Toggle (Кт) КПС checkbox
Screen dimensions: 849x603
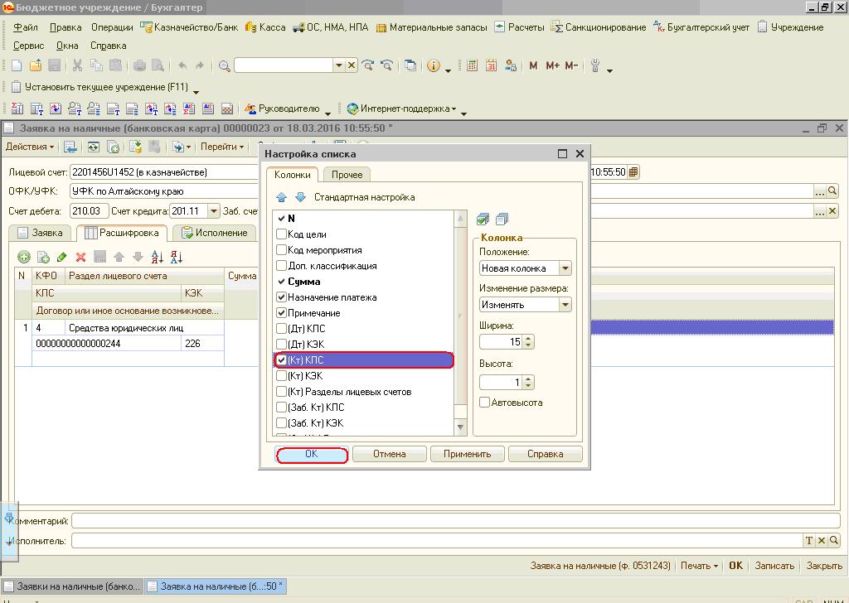point(281,359)
